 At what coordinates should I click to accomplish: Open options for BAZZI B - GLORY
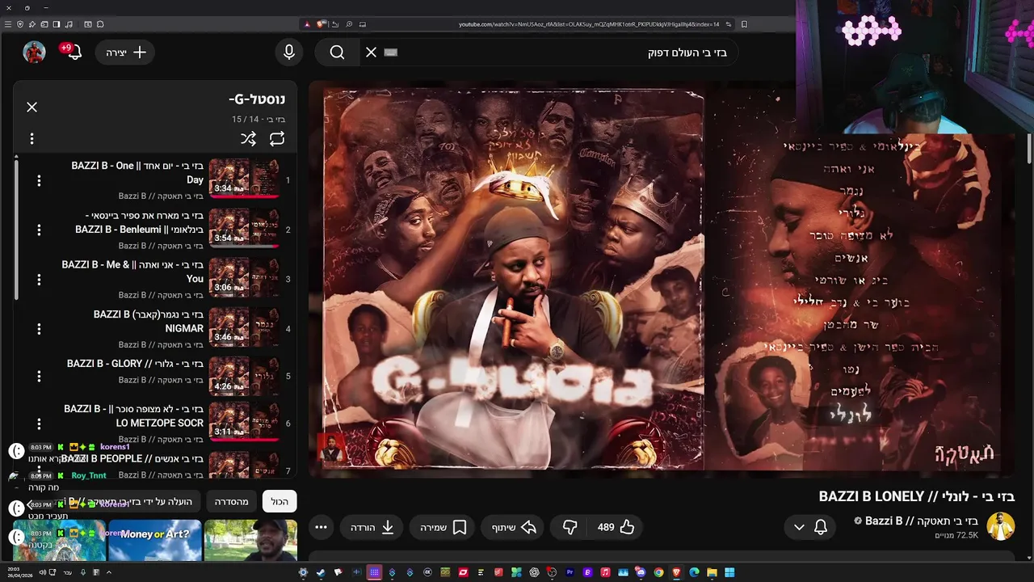39,376
